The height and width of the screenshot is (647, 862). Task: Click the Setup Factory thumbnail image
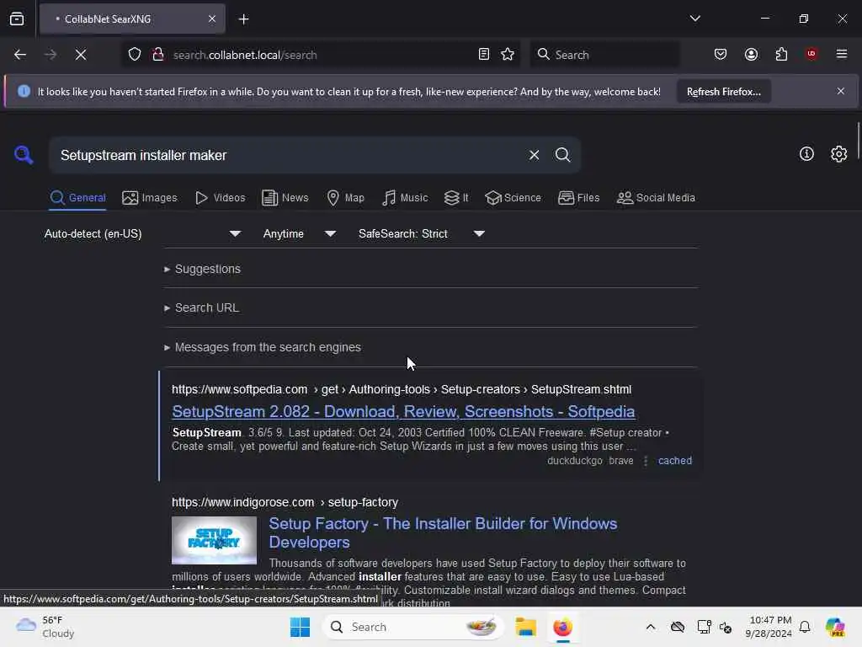pyautogui.click(x=214, y=540)
